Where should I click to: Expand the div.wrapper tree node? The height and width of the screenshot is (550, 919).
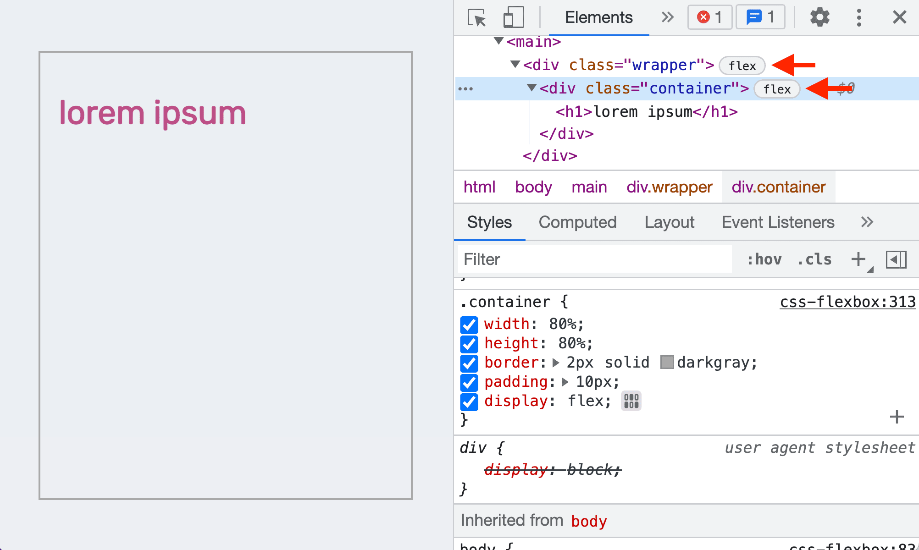point(515,65)
